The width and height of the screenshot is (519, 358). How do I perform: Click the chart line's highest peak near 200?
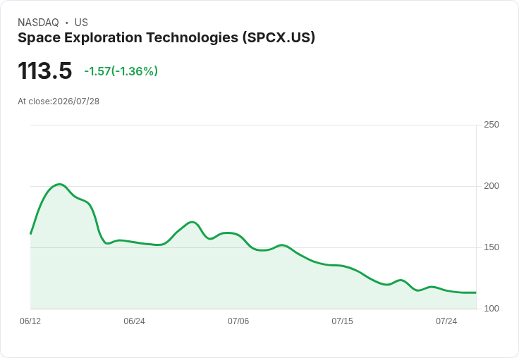click(59, 185)
